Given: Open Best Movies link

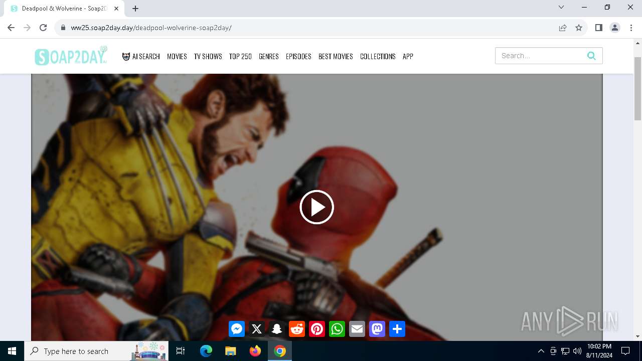Looking at the screenshot, I should [x=336, y=56].
